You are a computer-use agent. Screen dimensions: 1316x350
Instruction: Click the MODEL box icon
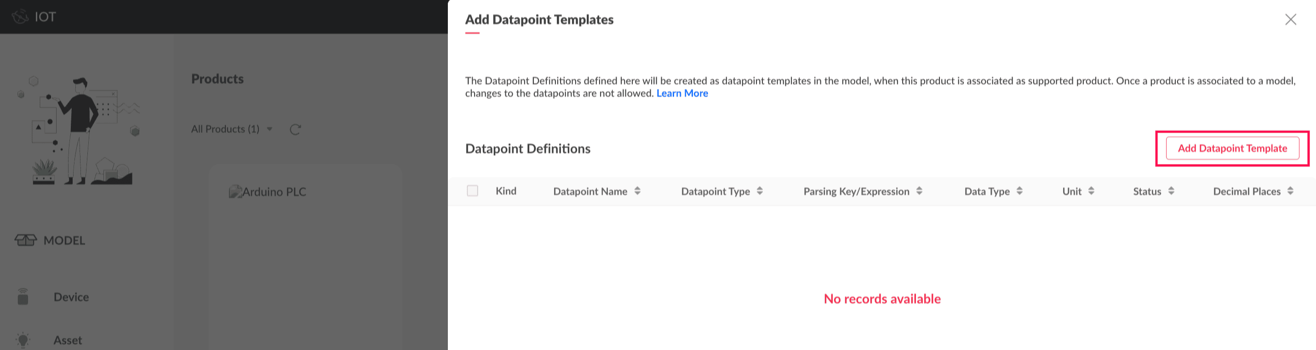click(25, 240)
